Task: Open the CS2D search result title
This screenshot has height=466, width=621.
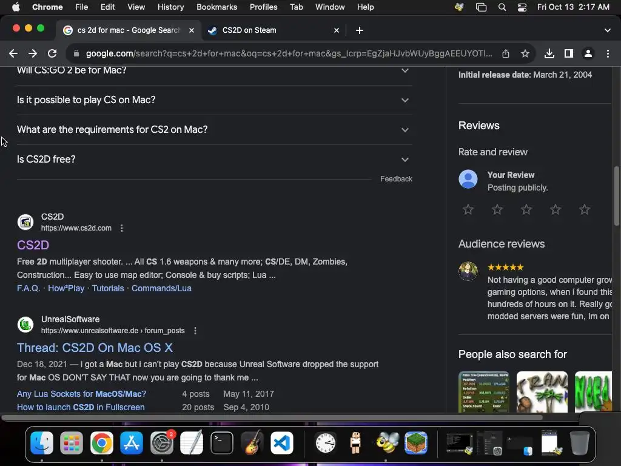Action: [33, 245]
